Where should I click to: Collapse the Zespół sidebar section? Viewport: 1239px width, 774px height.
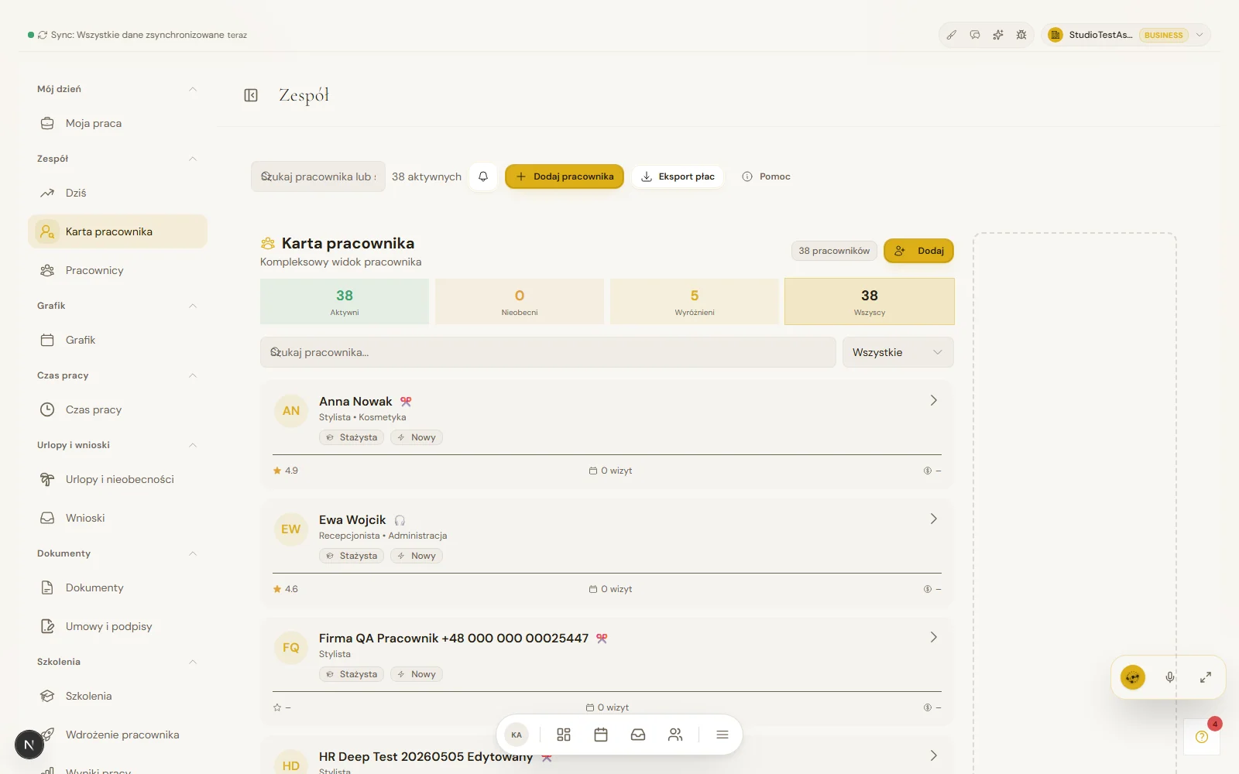[193, 159]
